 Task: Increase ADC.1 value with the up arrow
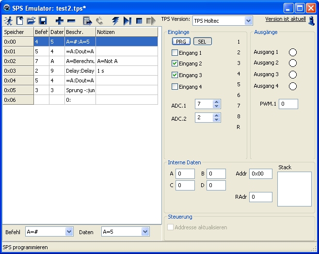pyautogui.click(x=217, y=102)
